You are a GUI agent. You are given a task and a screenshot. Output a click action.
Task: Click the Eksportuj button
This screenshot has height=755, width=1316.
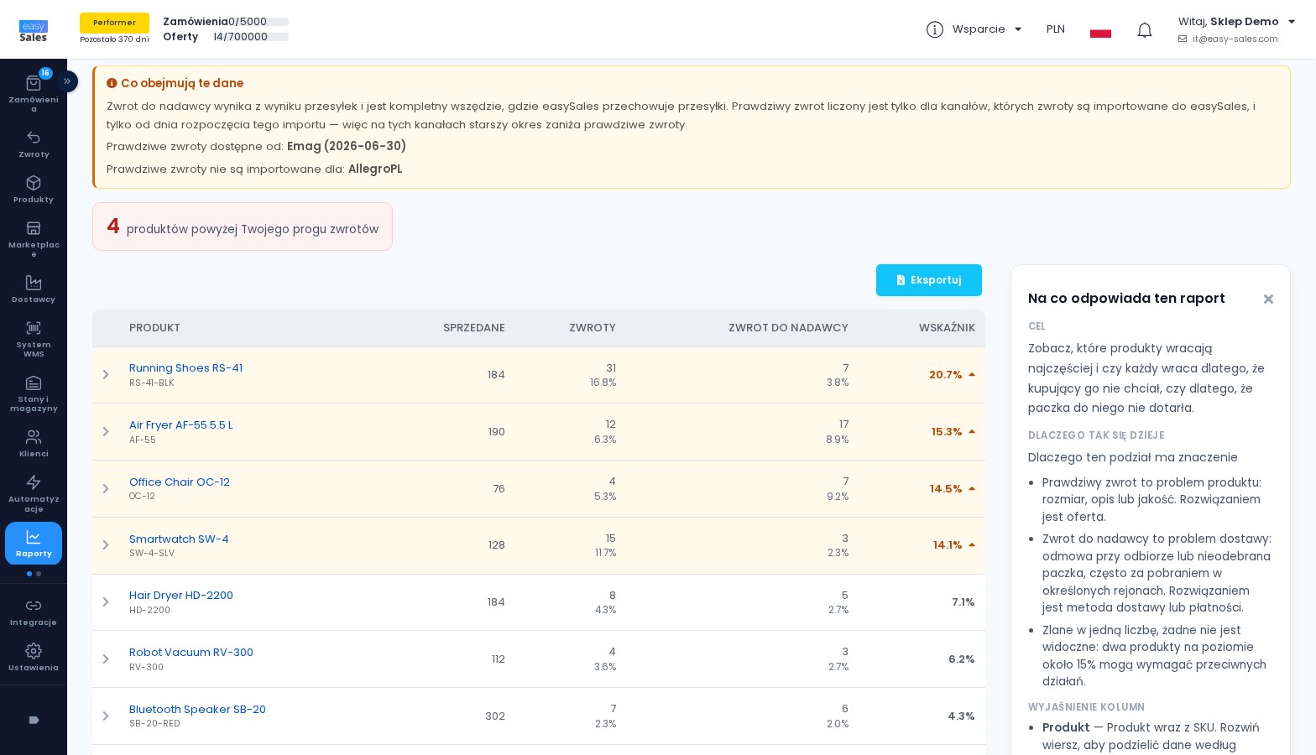929,280
